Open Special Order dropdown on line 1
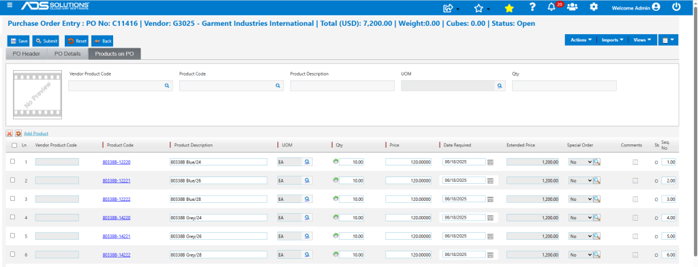698x267 pixels. 581,162
